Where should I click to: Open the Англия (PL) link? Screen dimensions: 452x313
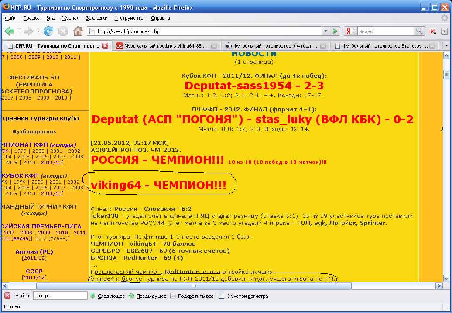[34, 251]
